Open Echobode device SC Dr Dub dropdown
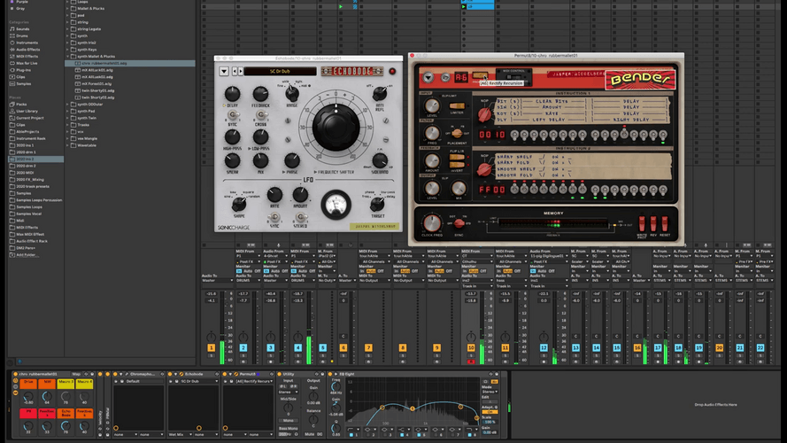The width and height of the screenshot is (787, 443). pyautogui.click(x=199, y=381)
